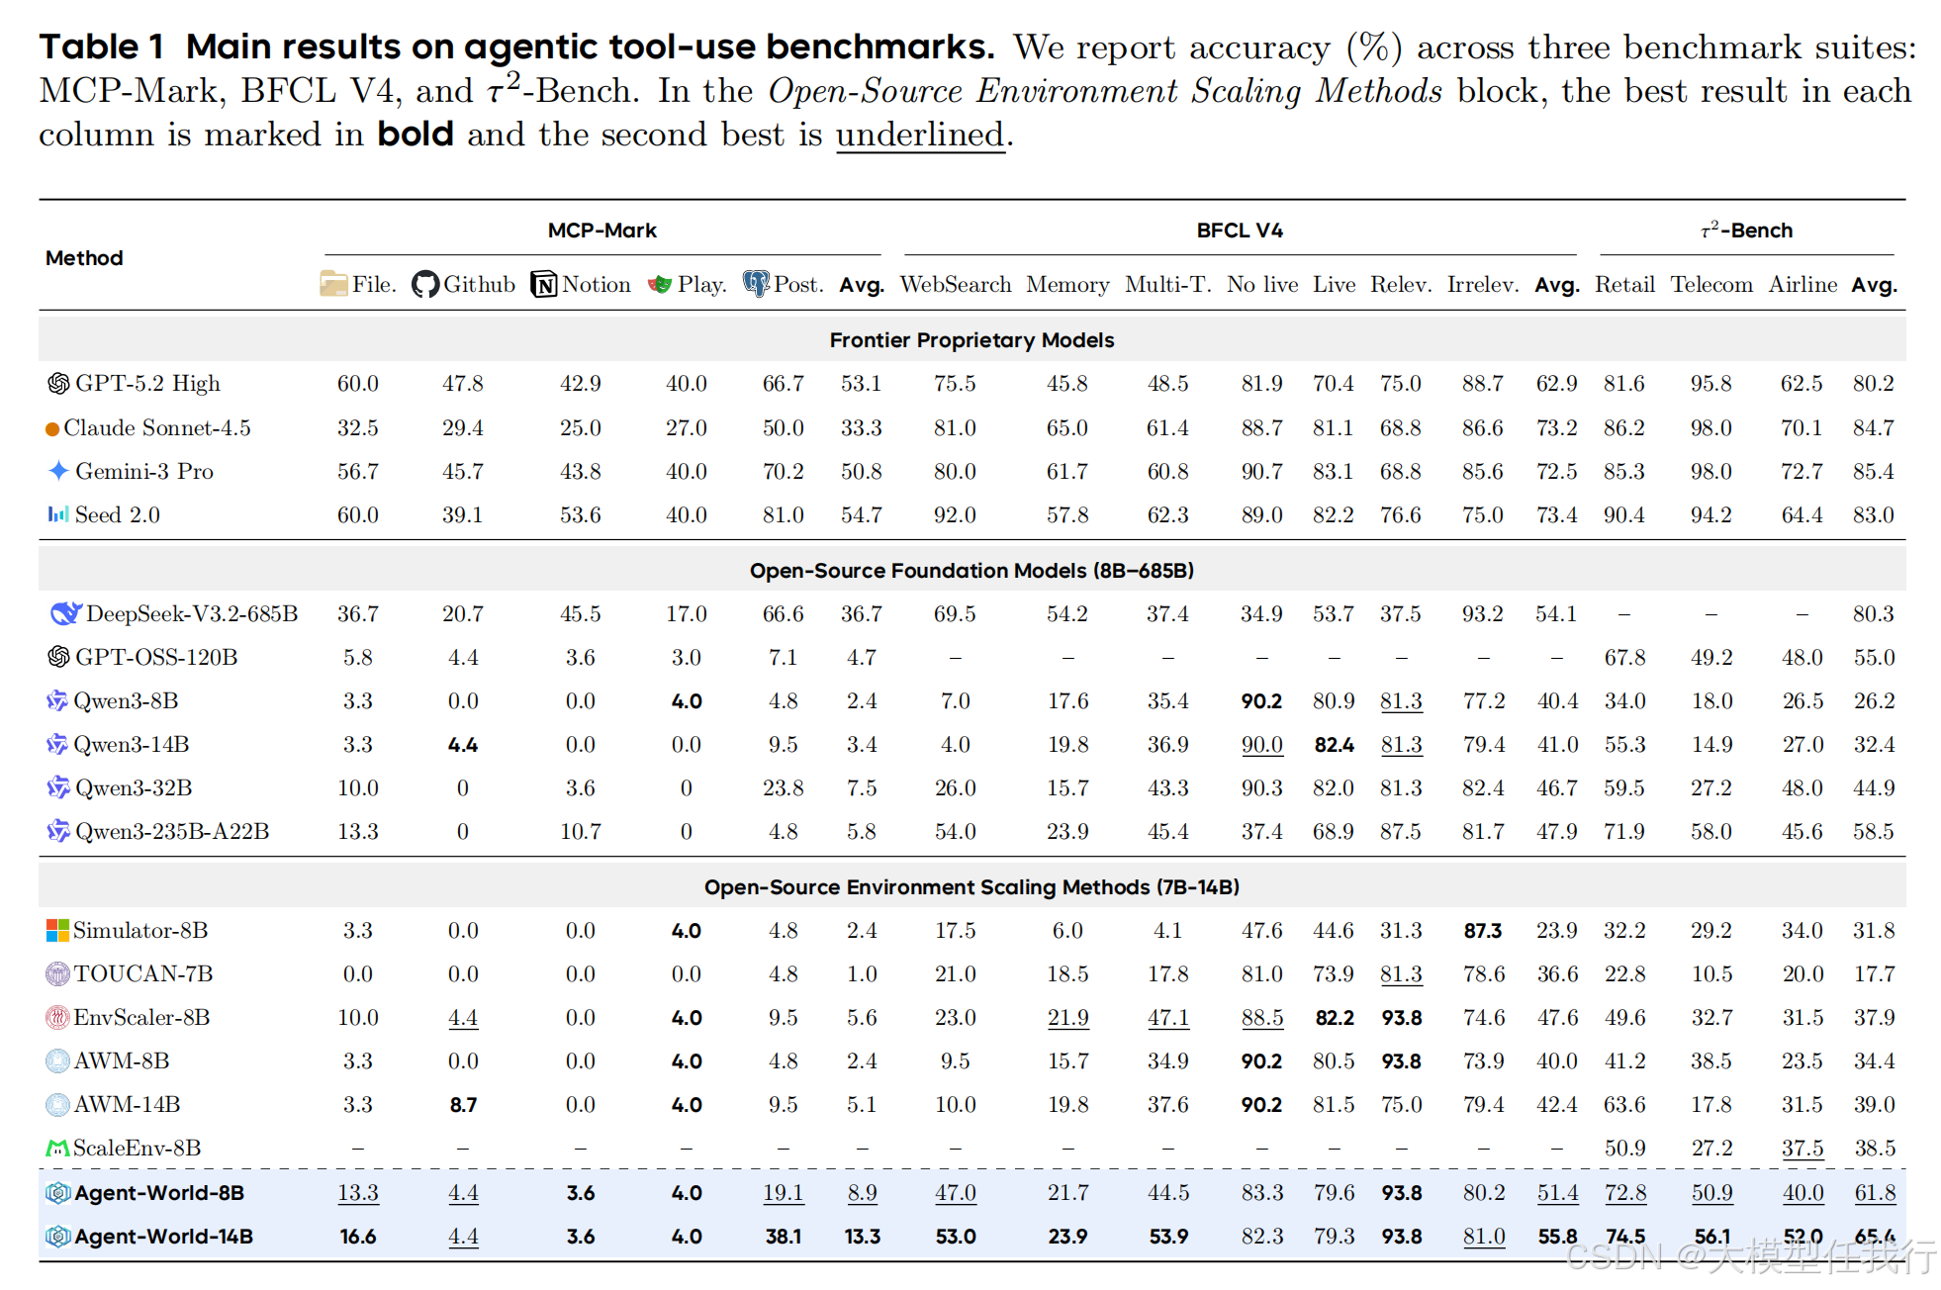Click the blue star icon beside Gemini-3 Pro
This screenshot has height=1290, width=1941.
[x=58, y=471]
